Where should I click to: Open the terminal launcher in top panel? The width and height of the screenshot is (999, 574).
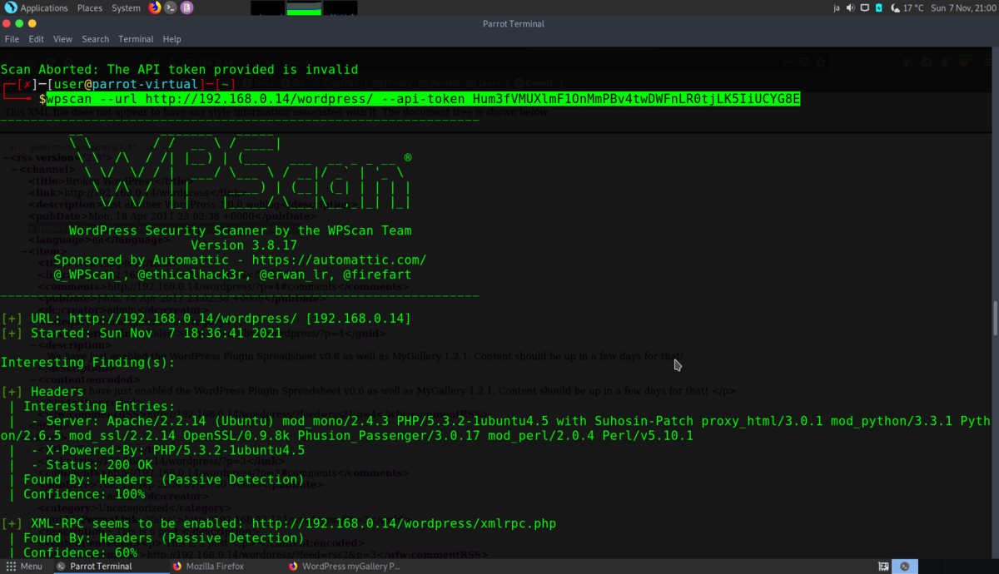[x=171, y=7]
